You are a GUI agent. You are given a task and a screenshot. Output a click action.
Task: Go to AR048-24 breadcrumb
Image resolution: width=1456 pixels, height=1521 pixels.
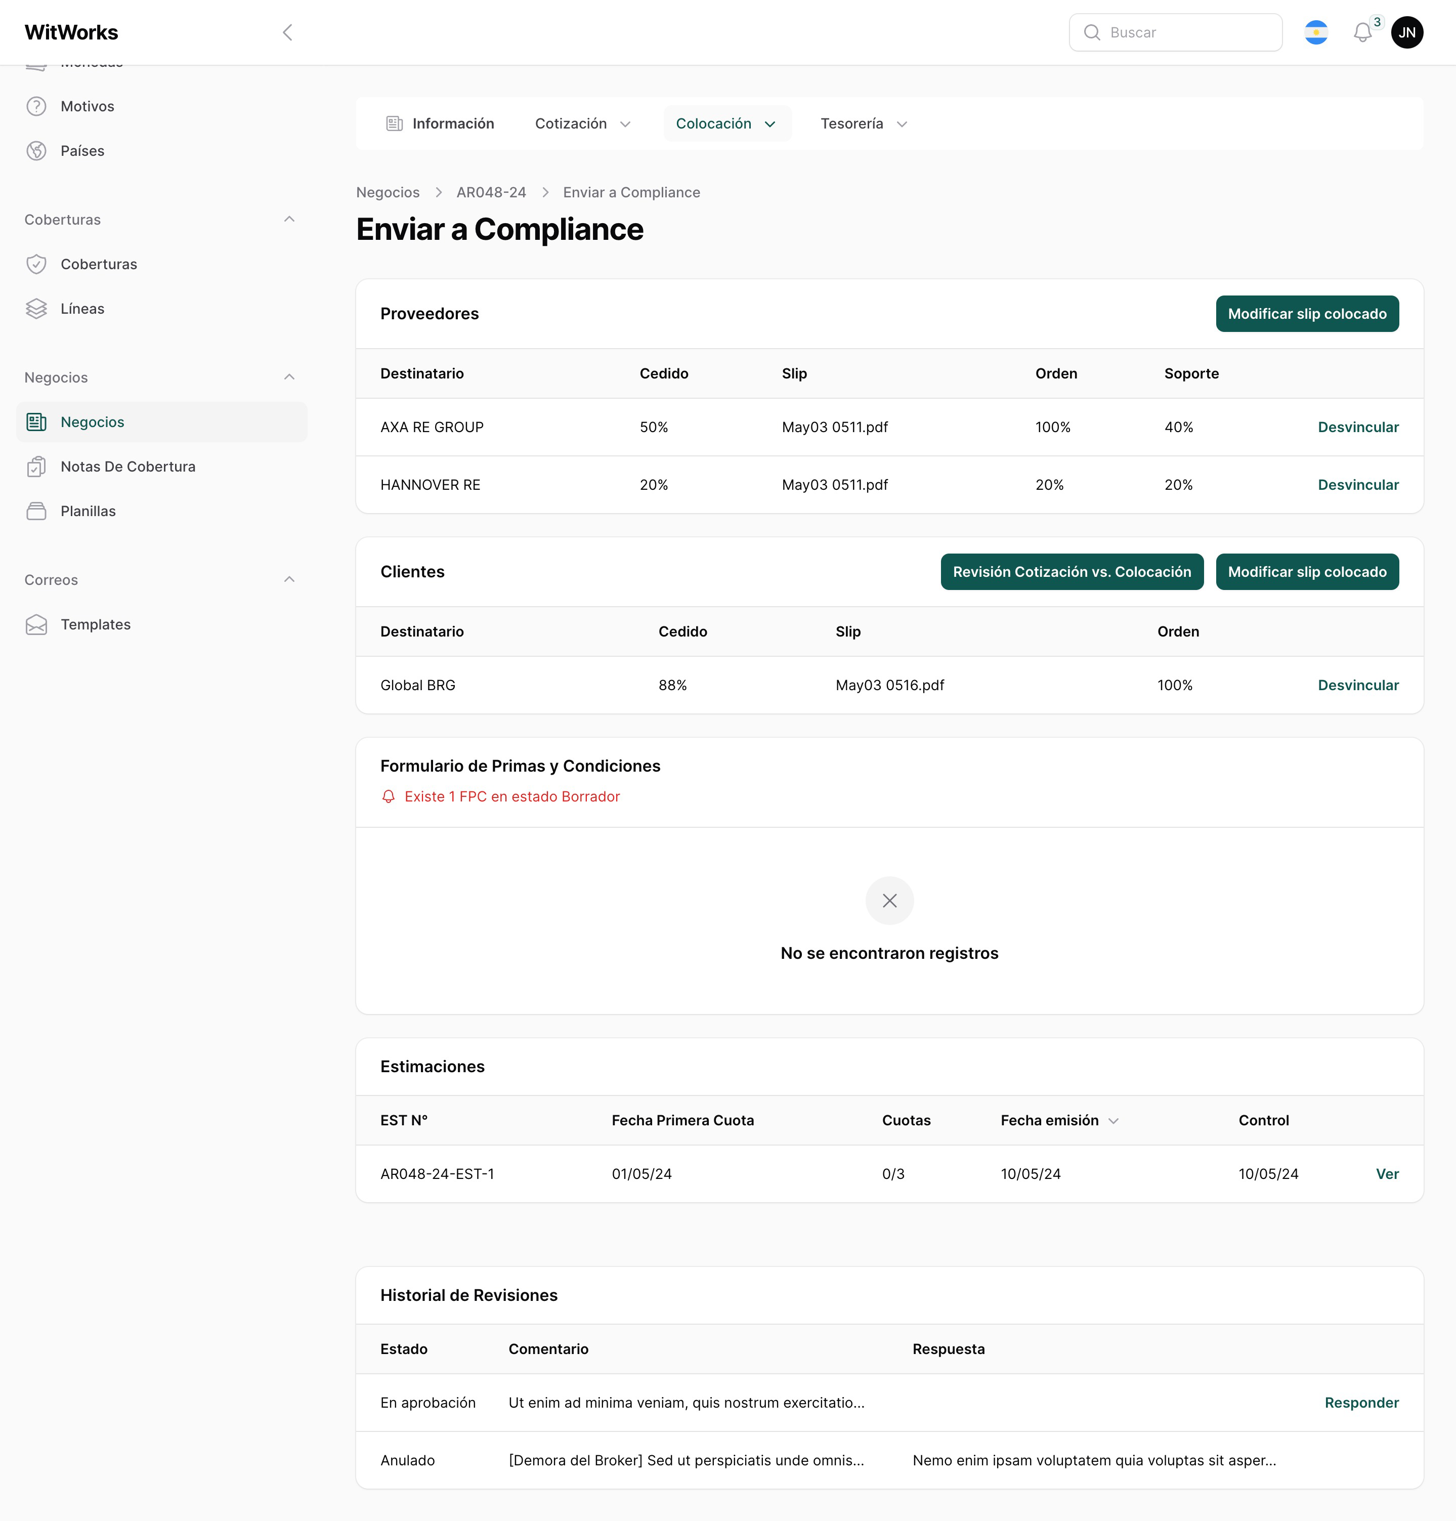tap(491, 192)
